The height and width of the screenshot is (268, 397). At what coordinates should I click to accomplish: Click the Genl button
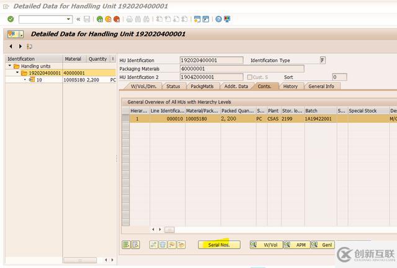[x=323, y=245]
